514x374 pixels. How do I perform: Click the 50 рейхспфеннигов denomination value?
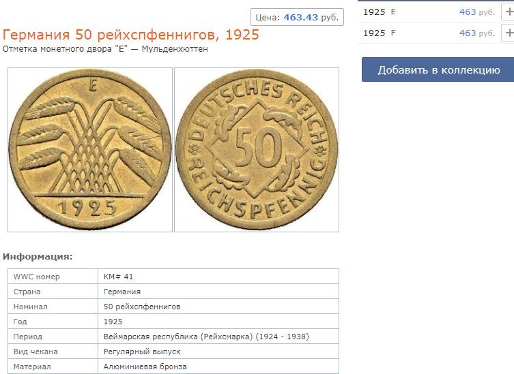point(142,307)
